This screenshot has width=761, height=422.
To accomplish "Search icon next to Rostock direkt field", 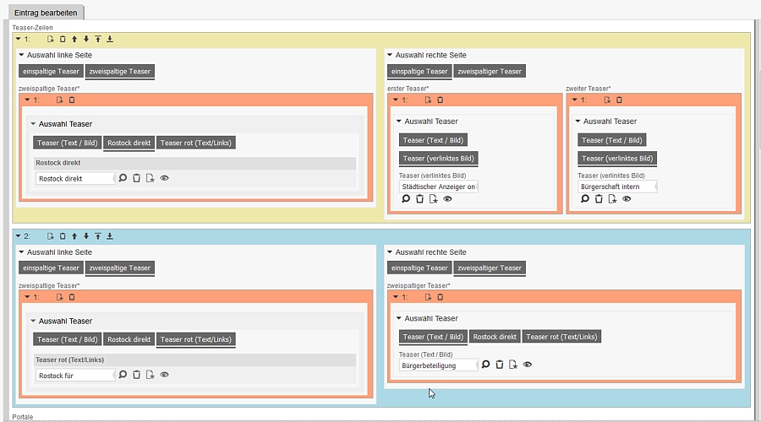I will pos(123,178).
